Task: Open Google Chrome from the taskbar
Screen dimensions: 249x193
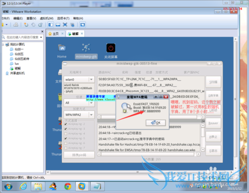Action: tap(68, 187)
